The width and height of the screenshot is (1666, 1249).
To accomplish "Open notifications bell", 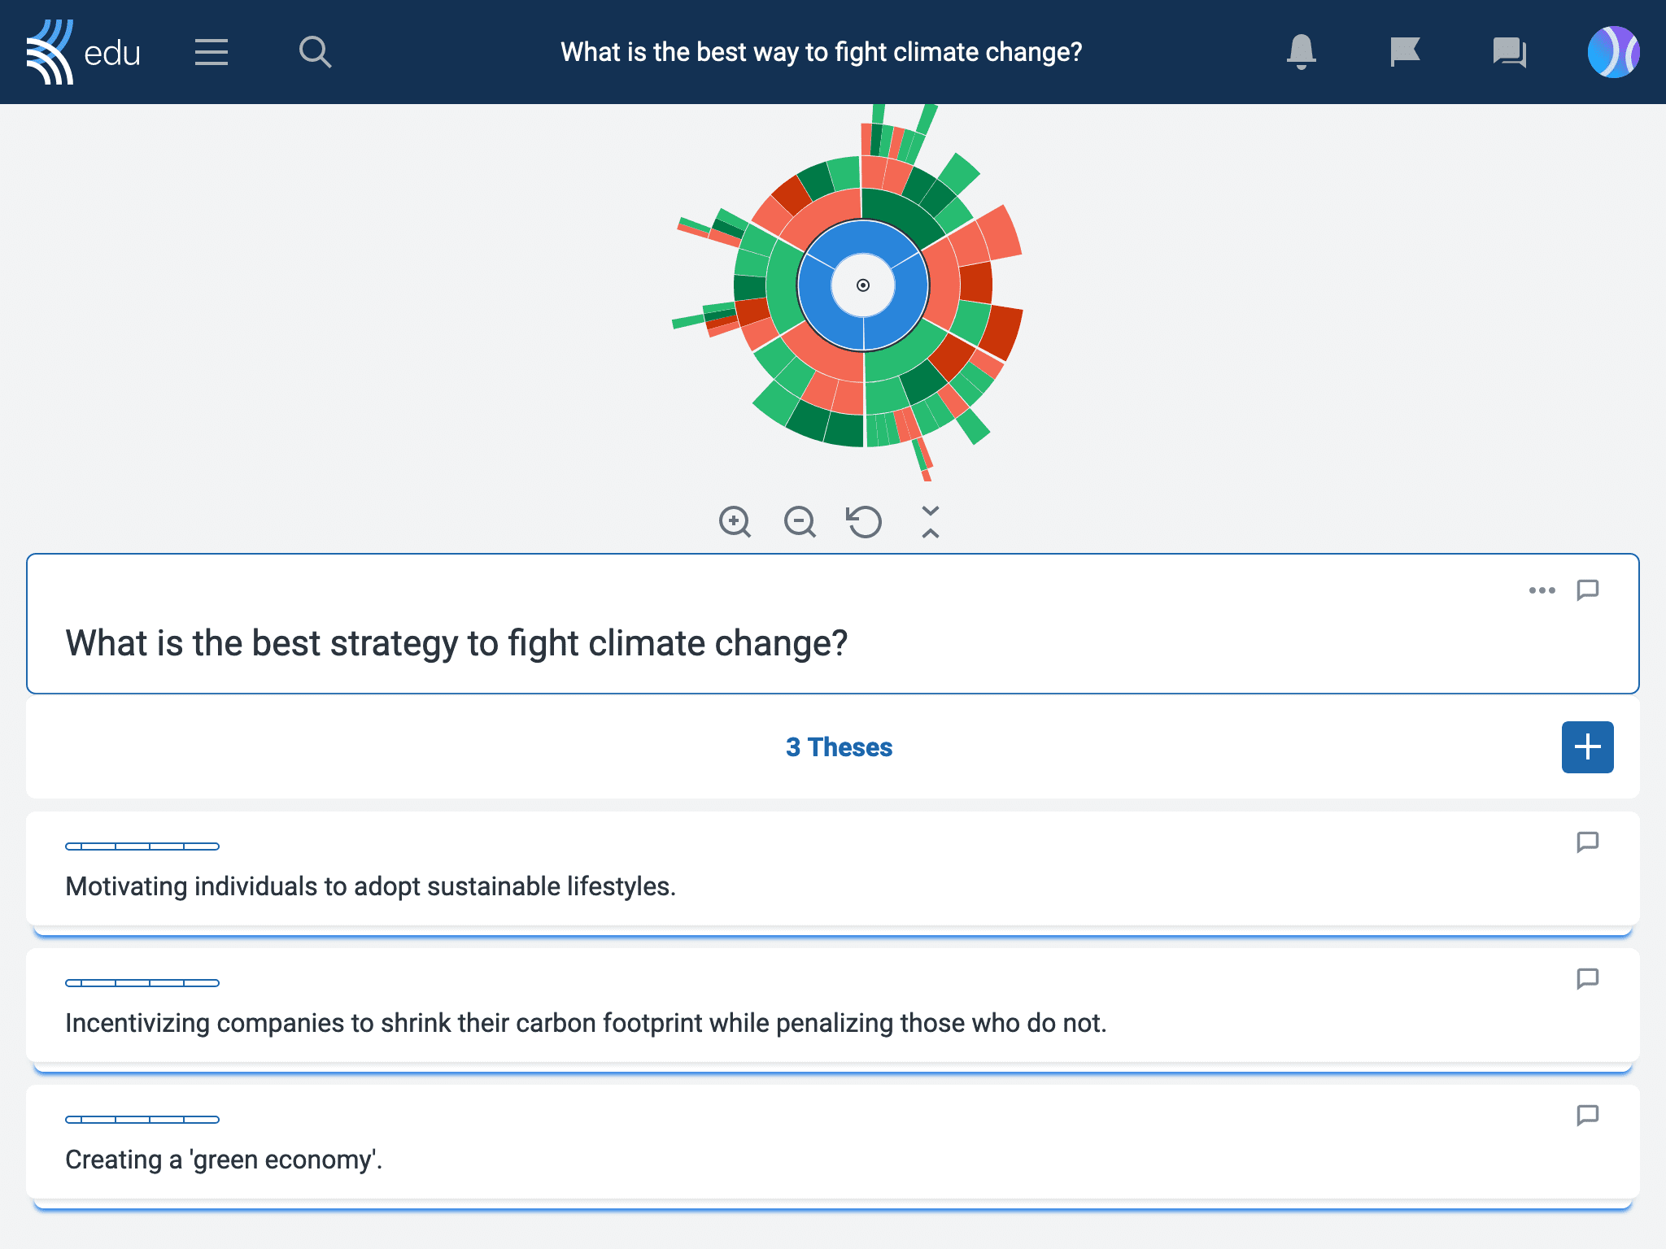I will pyautogui.click(x=1302, y=52).
